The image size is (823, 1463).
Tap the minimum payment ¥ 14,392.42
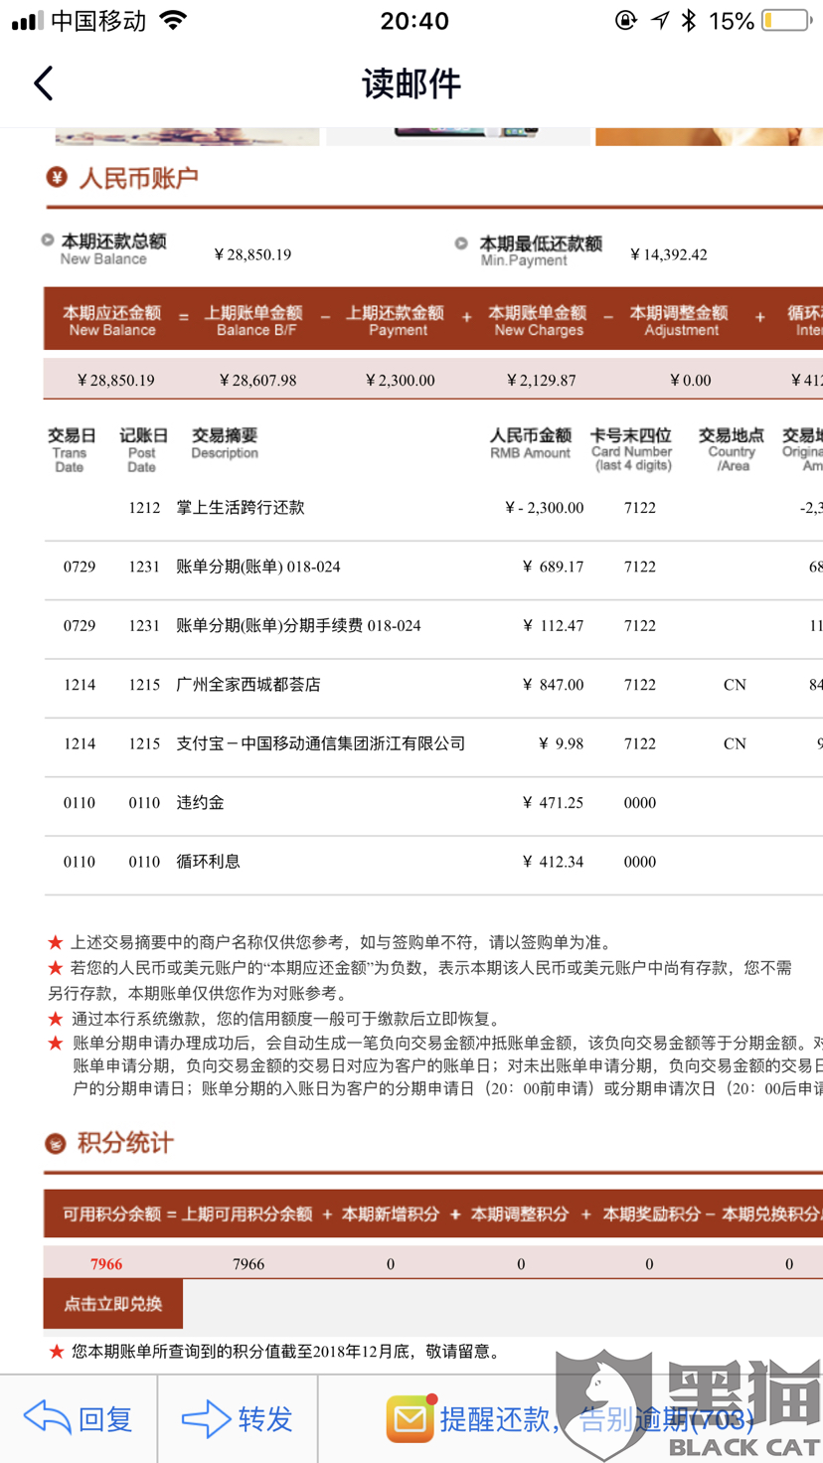[669, 254]
